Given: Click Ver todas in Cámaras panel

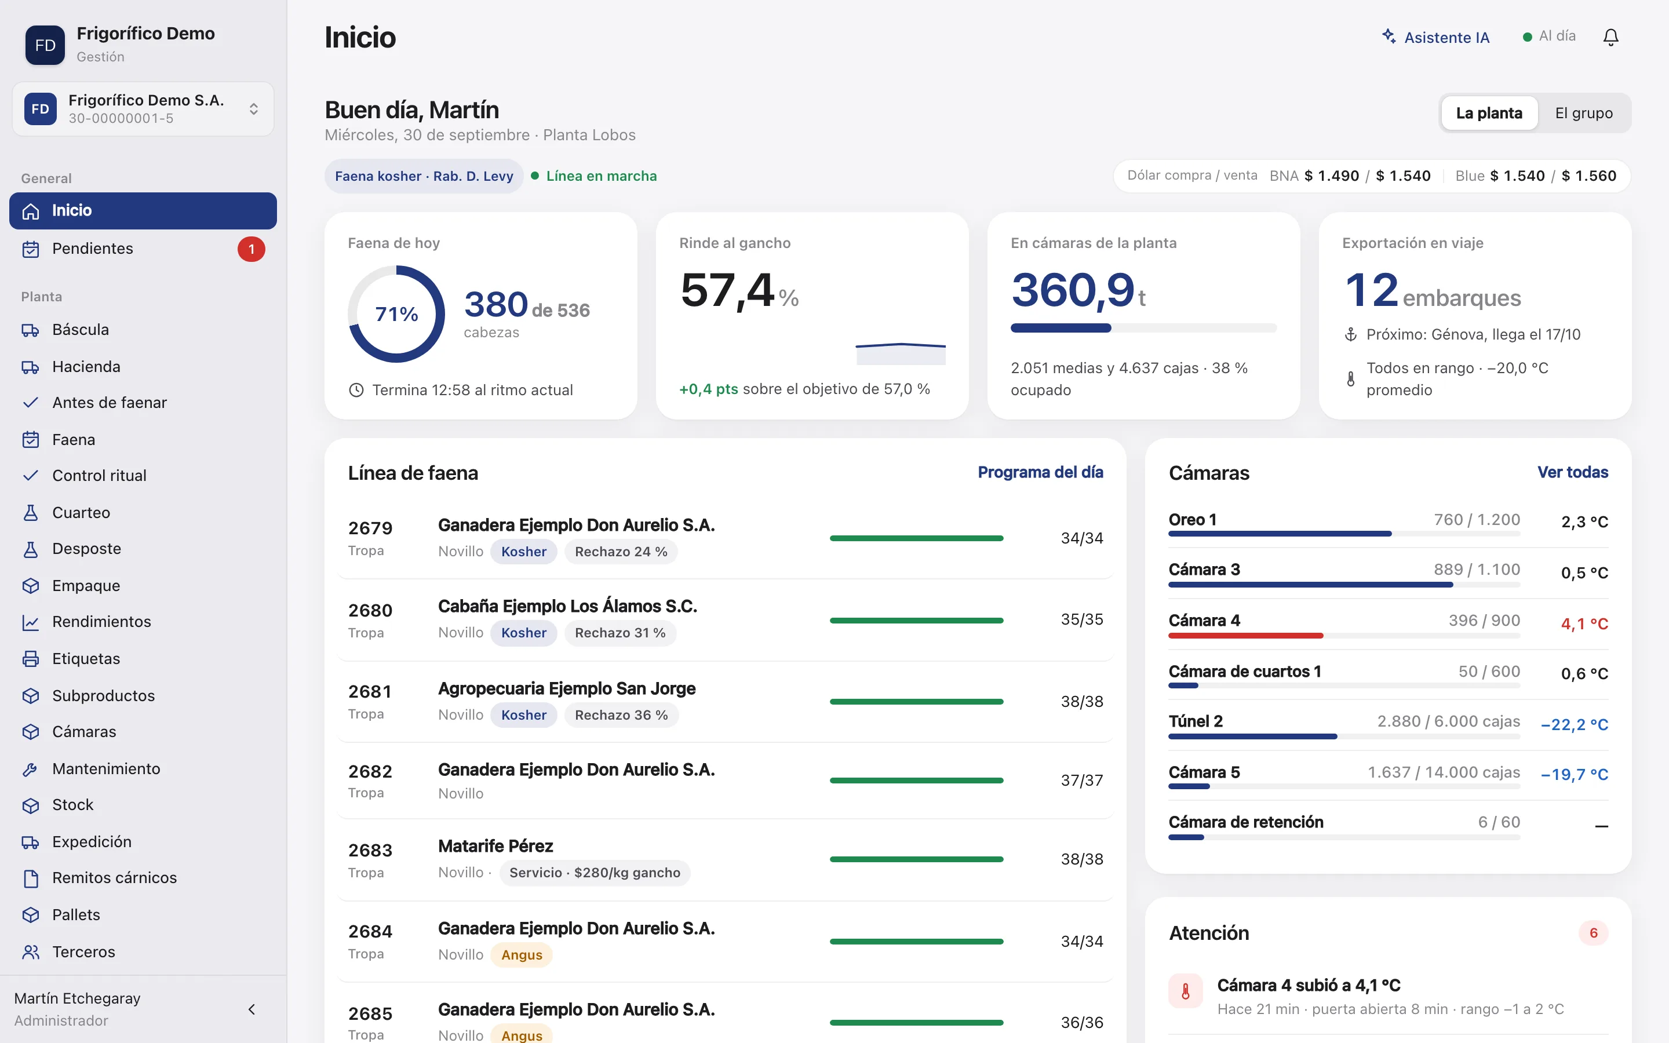Looking at the screenshot, I should point(1572,472).
